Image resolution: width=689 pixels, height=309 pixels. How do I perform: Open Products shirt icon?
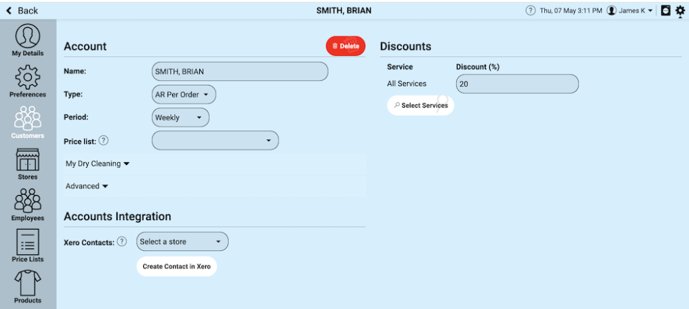[x=28, y=287]
